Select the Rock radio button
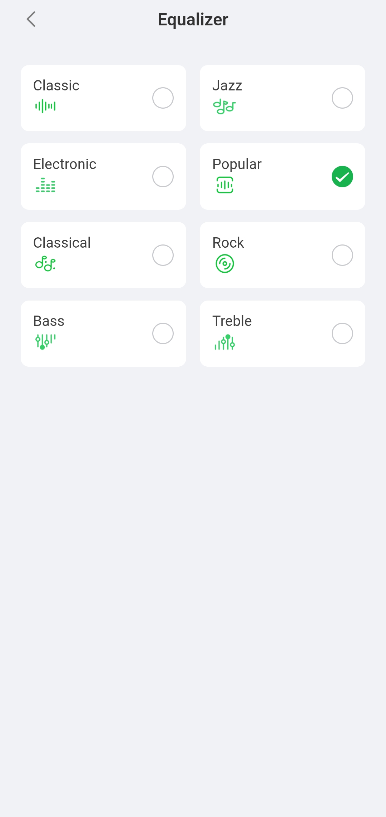 pos(342,255)
